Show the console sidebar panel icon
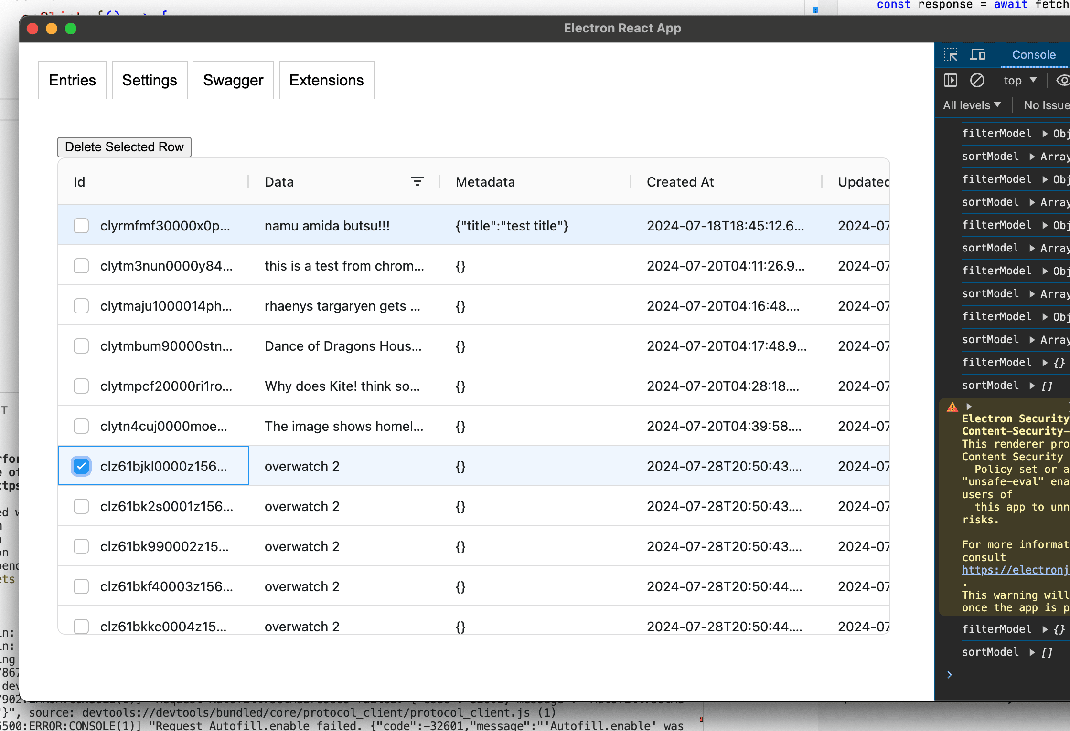 click(951, 80)
